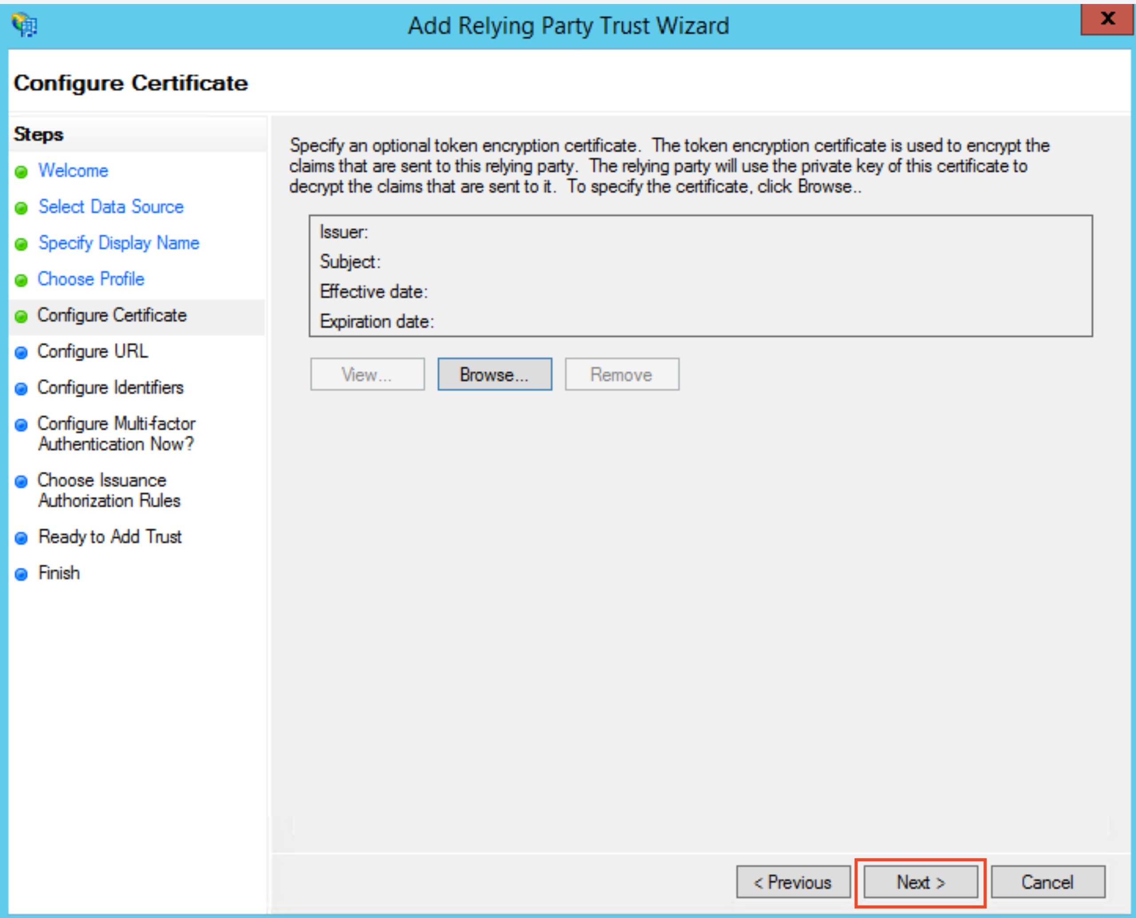This screenshot has width=1136, height=918.
Task: Go to the Welcome step link
Action: [73, 171]
